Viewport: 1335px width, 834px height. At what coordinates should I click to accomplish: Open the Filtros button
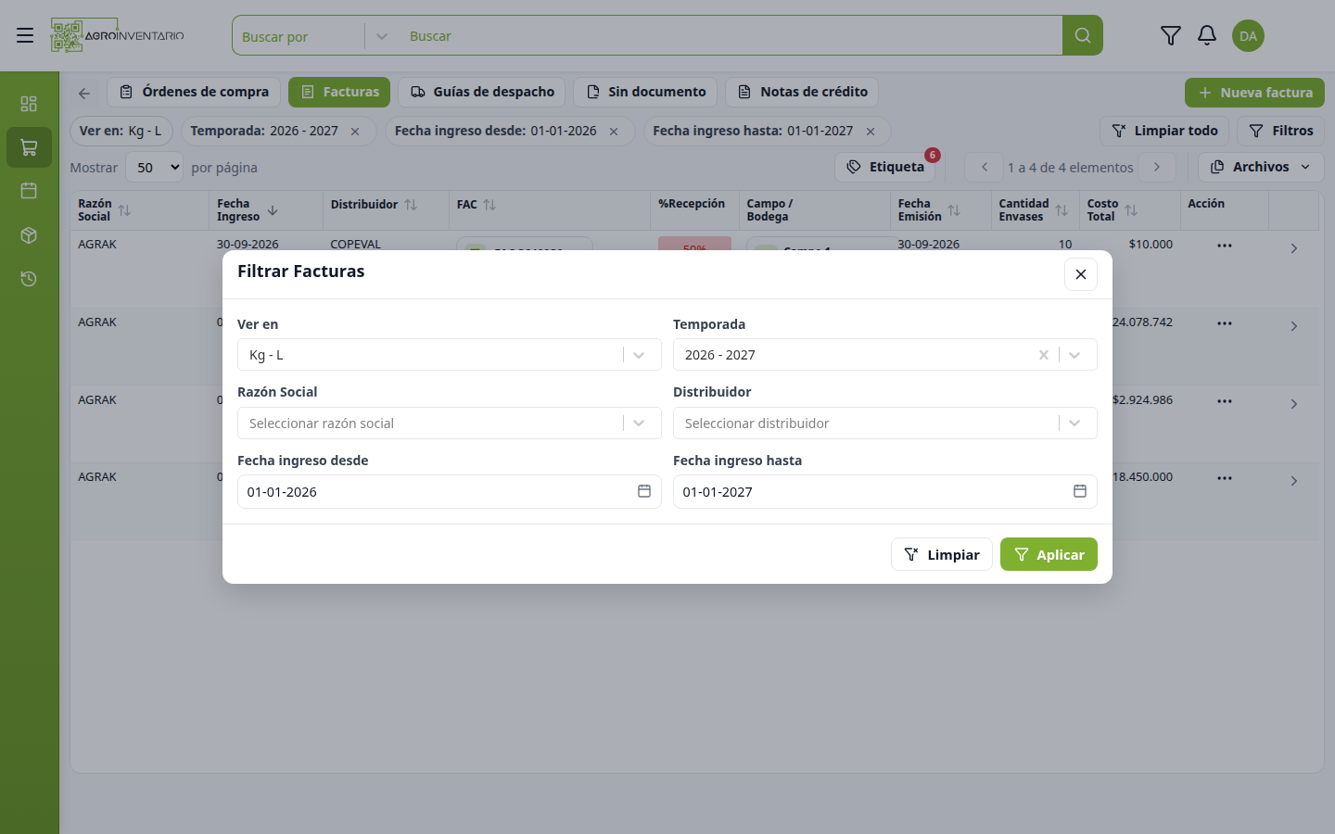click(x=1280, y=131)
